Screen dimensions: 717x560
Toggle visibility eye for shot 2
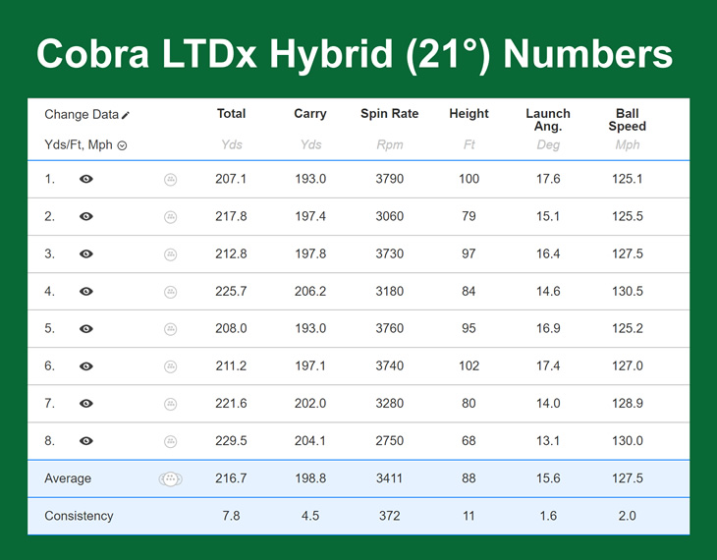(86, 216)
